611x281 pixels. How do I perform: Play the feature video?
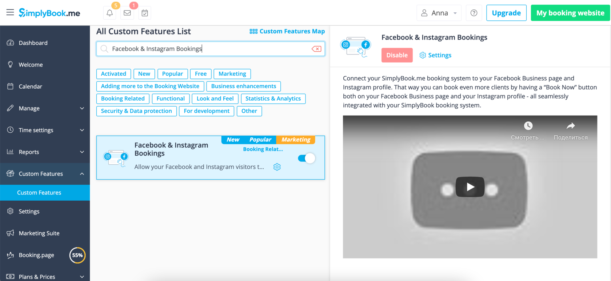470,187
